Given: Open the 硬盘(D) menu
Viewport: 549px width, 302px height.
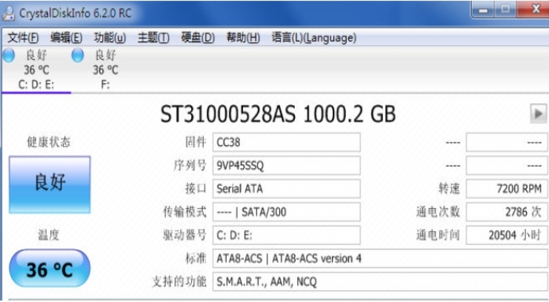Looking at the screenshot, I should coord(198,38).
